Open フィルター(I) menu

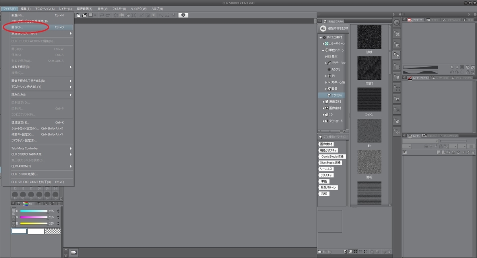click(x=119, y=9)
